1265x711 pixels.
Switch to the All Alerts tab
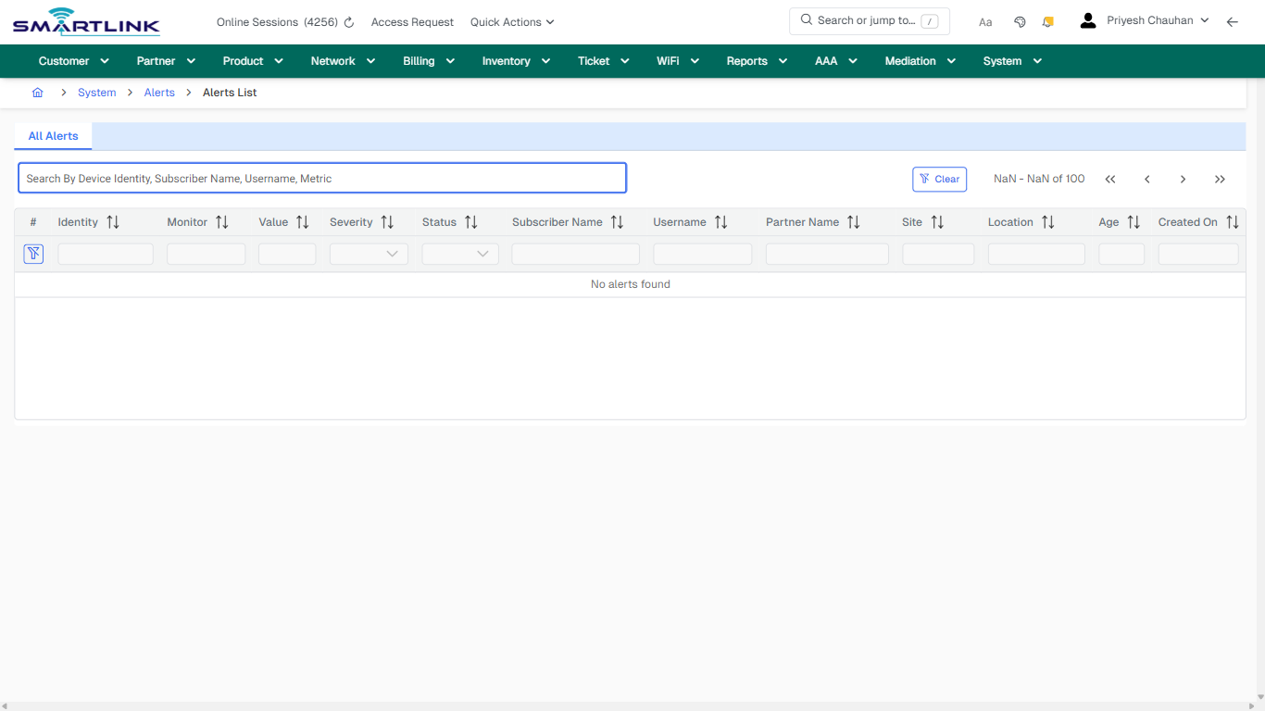(x=53, y=135)
